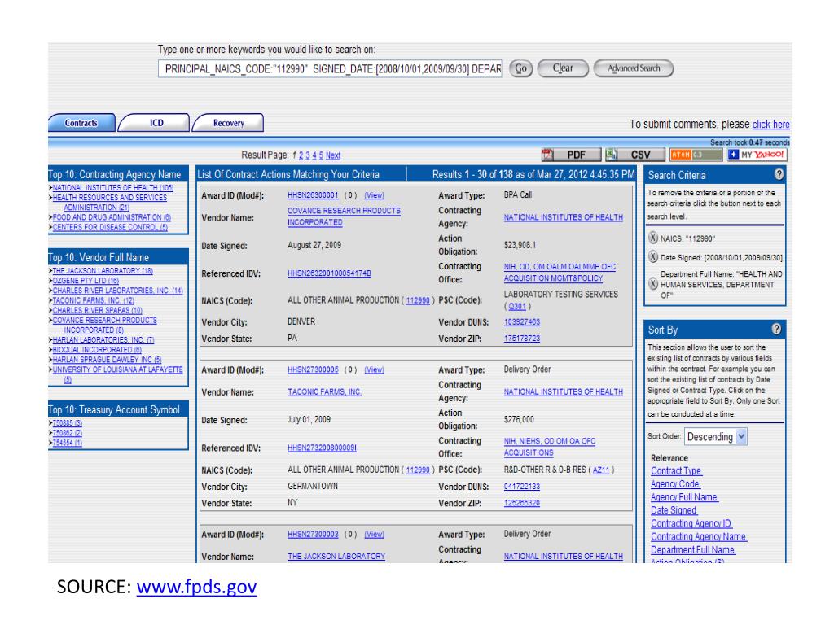Screen dimensions: 834x625
Task: Switch to the Recovery tab
Action: click(228, 123)
